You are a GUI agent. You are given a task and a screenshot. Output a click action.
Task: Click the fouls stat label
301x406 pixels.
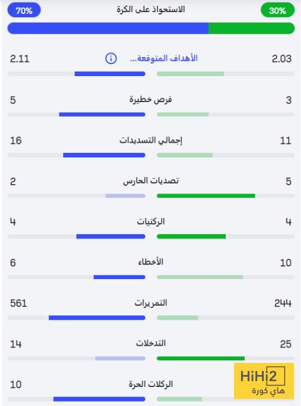150,262
